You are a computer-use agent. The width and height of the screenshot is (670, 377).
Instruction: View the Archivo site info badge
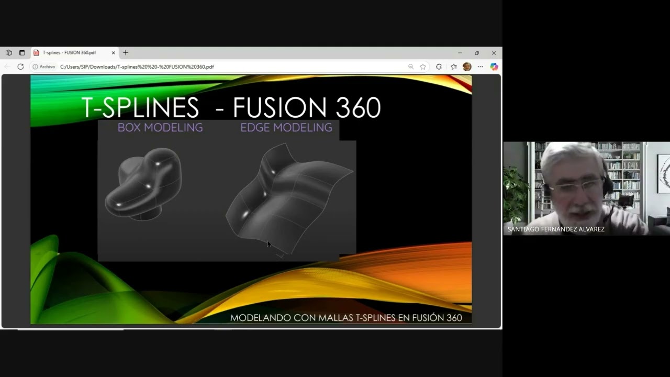click(x=44, y=66)
